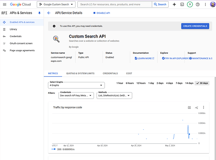Select the 6 hours time range
This screenshot has width=216, height=160.
[130, 83]
